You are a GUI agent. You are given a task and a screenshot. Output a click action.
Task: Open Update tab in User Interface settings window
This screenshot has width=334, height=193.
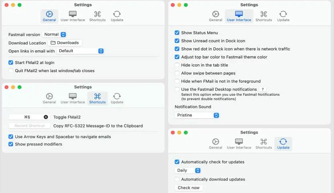pyautogui.click(x=283, y=16)
